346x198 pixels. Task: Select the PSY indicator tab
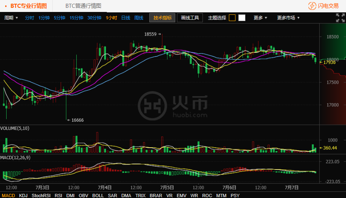235,196
